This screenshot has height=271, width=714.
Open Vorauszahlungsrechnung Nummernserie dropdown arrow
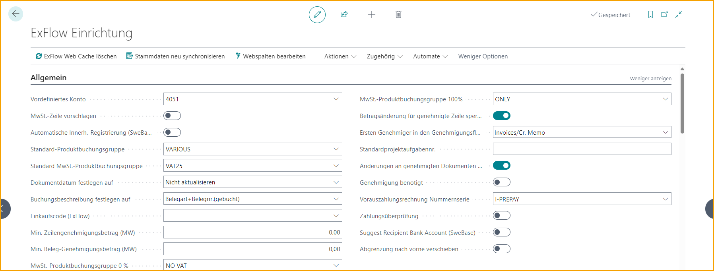click(665, 199)
